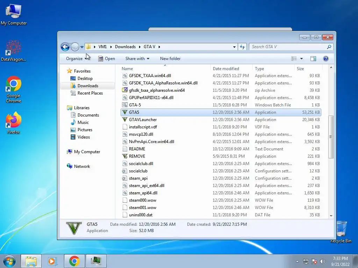Open Recent Places in Favorites

pos(87,93)
